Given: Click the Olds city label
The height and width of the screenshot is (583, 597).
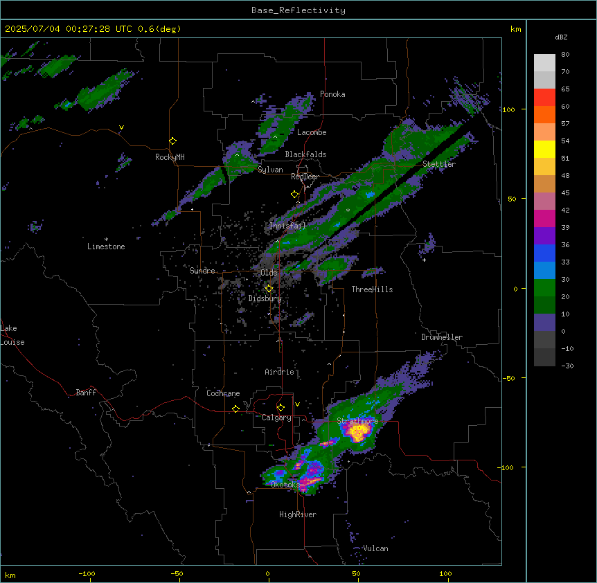Looking at the screenshot, I should click(269, 273).
